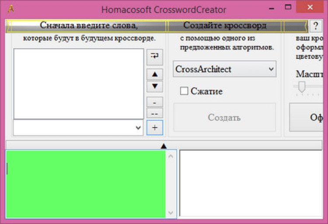Minimize the CrosswordCreator window
This screenshot has width=328, height=224.
tap(272, 8)
